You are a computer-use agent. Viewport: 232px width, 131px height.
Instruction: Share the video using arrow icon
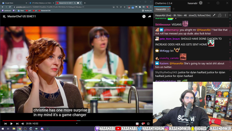coord(149,16)
